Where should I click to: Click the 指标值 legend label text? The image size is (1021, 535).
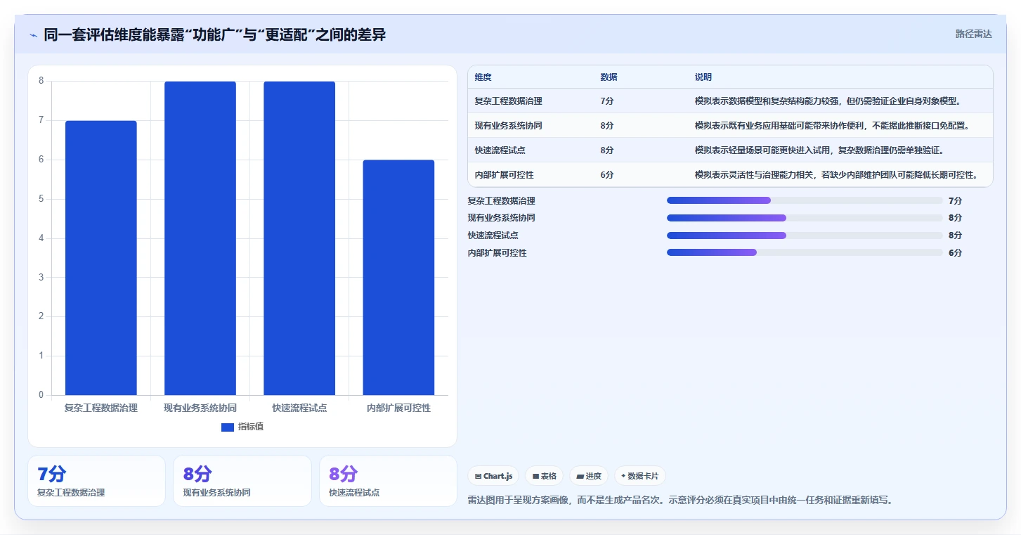point(251,427)
